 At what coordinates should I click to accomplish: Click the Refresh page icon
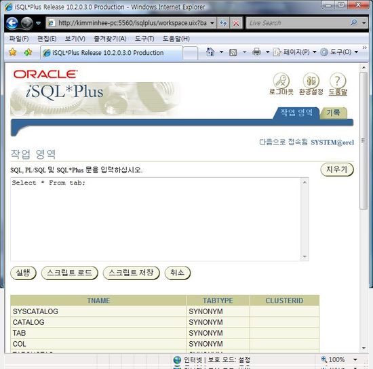pos(223,23)
